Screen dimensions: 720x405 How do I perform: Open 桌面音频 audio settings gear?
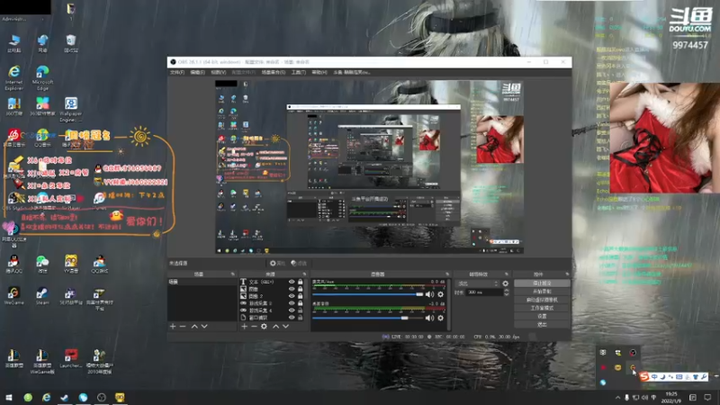[x=440, y=318]
